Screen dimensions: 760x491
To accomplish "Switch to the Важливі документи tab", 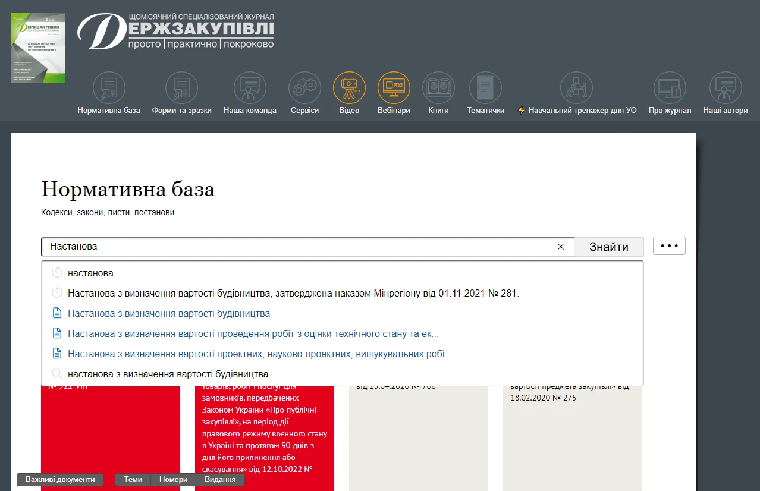I will (59, 479).
